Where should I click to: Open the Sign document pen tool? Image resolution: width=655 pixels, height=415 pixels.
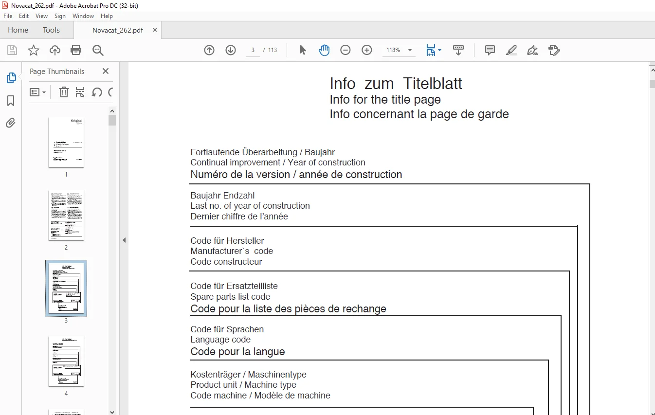point(533,50)
